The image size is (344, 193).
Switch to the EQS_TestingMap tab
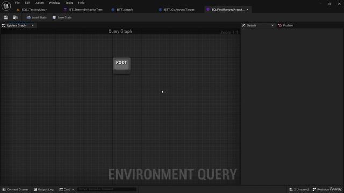coord(34,10)
